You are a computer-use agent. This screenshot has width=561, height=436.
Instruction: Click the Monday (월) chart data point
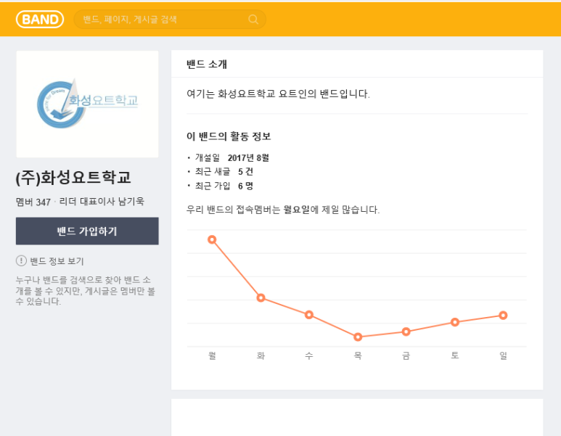click(212, 239)
